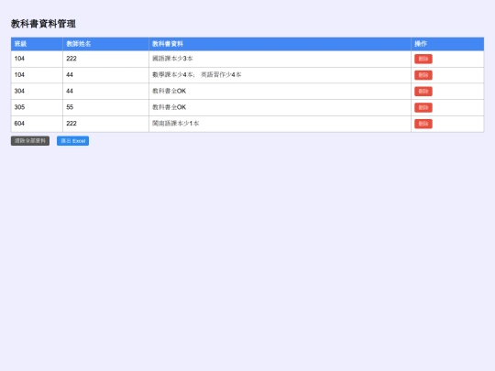Click class 104 in the 數學課本 row
Viewport: 495px width, 371px height.
click(37, 75)
